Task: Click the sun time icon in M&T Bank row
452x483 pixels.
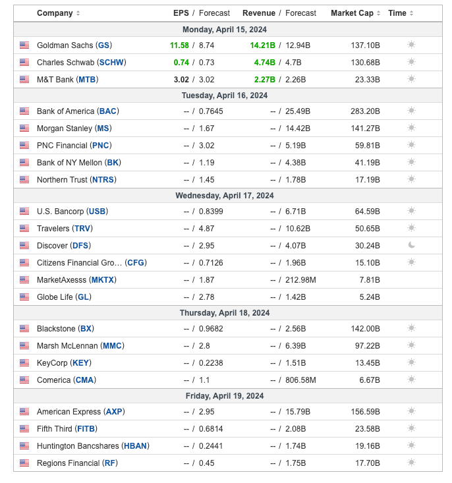Action: (x=411, y=79)
